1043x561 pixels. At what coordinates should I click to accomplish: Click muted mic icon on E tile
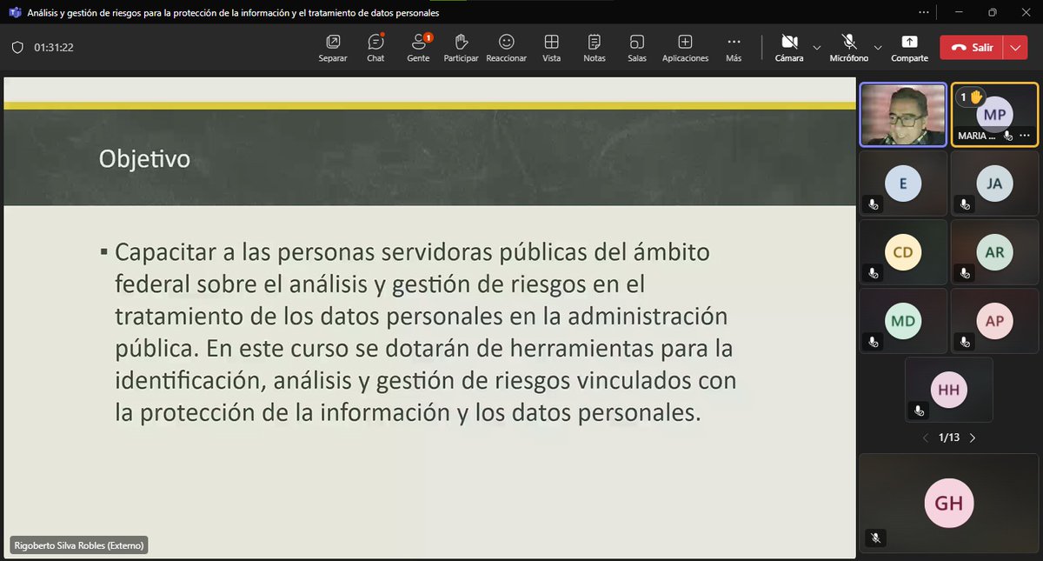[873, 204]
